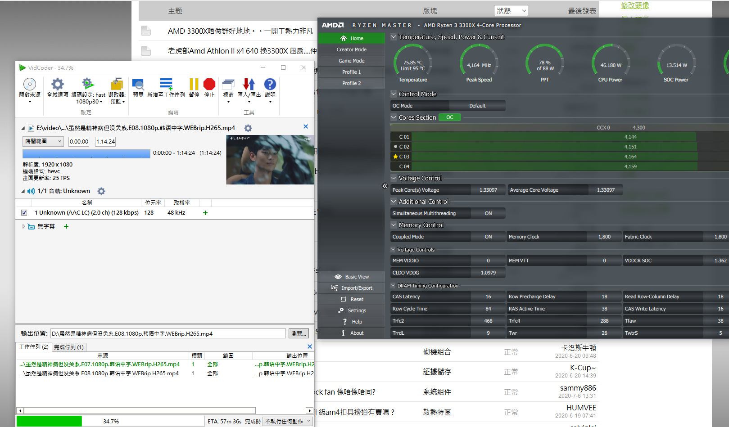
Task: Open the picker folder icon in VidCoder
Action: point(117,84)
